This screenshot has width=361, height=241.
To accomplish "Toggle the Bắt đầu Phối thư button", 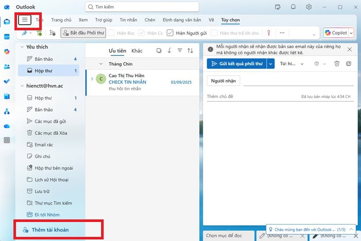I will [83, 33].
